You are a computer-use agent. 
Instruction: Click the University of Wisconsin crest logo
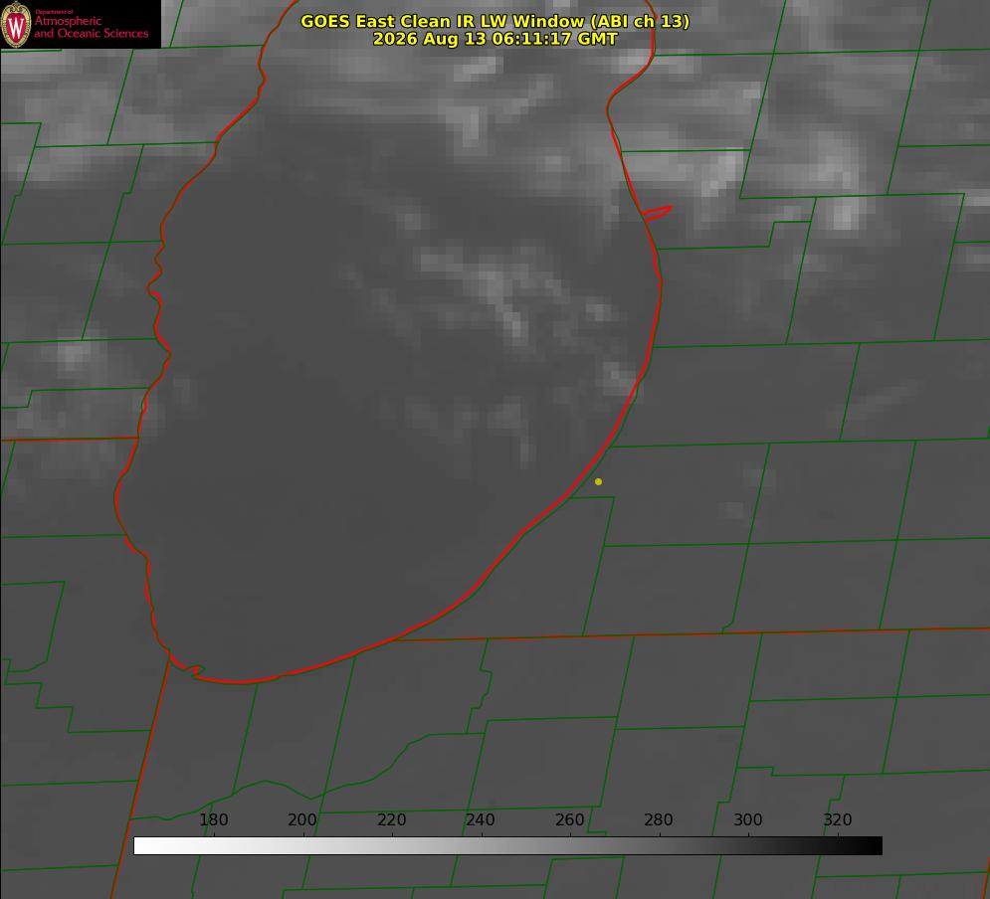(x=16, y=24)
